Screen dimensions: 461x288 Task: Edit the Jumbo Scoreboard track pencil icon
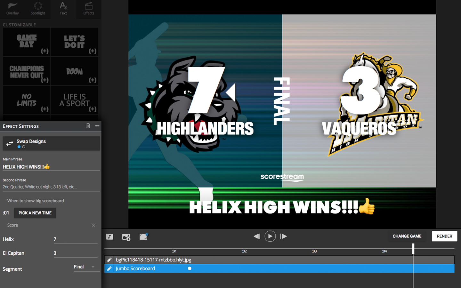(109, 268)
